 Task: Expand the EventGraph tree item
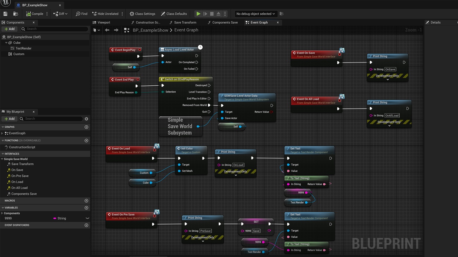[3, 133]
